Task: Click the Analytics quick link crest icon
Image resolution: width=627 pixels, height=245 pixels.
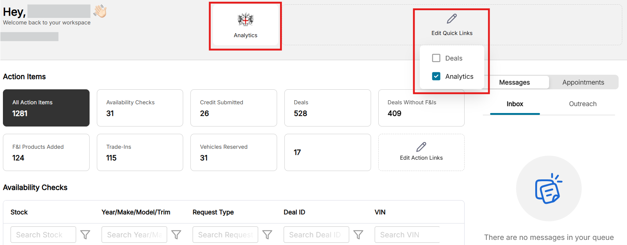Action: pyautogui.click(x=245, y=20)
